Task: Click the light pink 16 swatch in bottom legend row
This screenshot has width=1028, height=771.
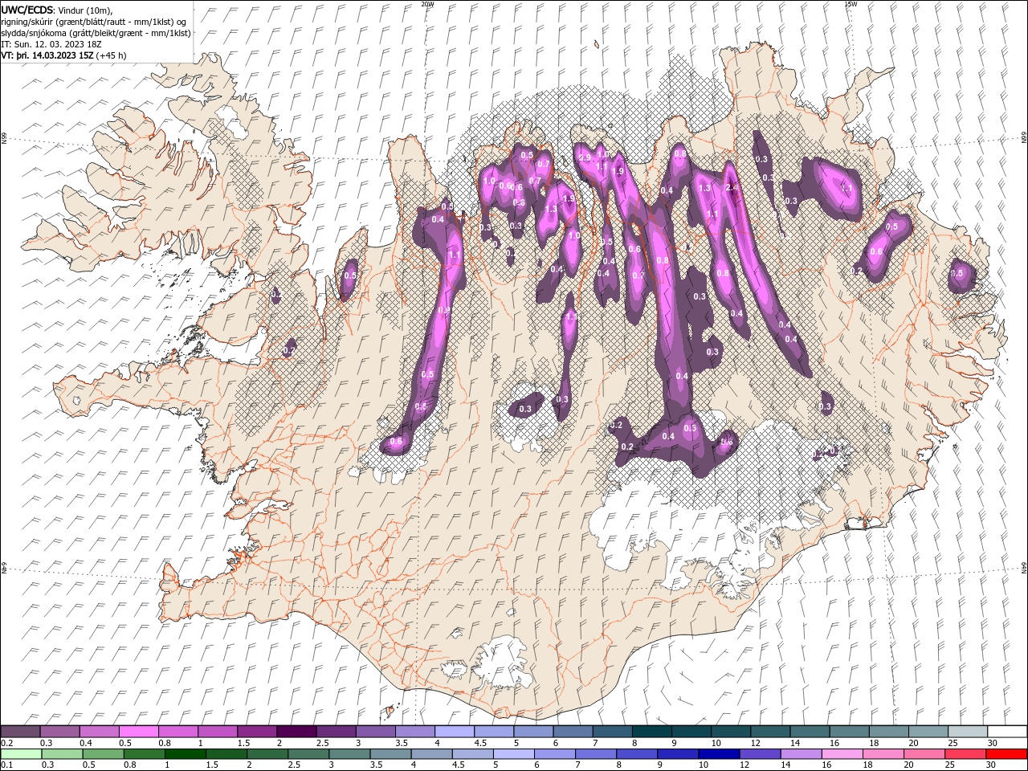Action: (x=842, y=754)
